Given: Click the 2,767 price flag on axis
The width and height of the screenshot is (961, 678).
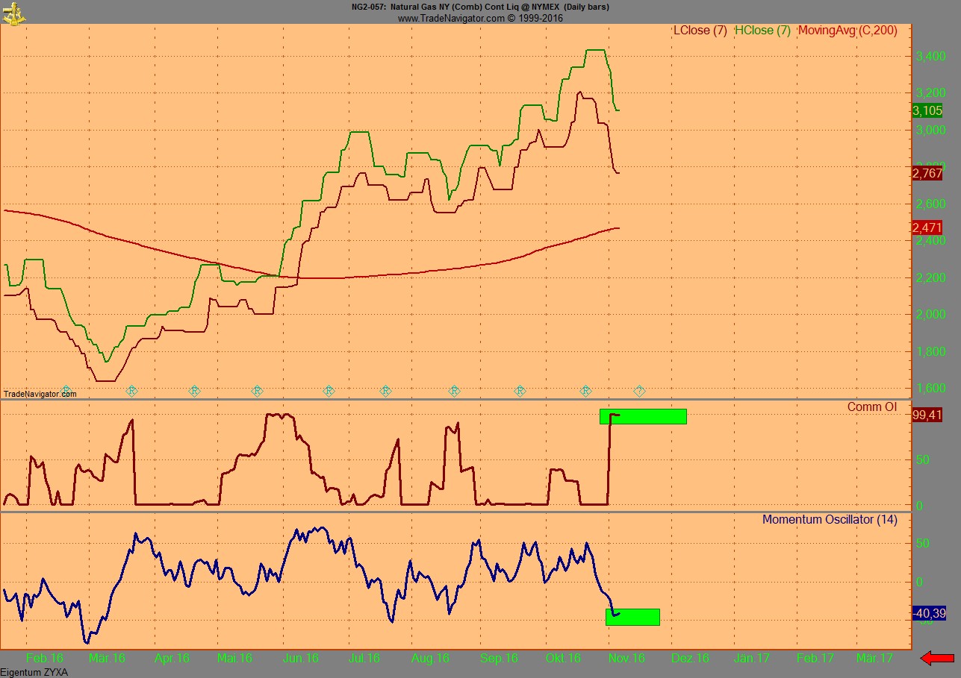Looking at the screenshot, I should point(926,174).
